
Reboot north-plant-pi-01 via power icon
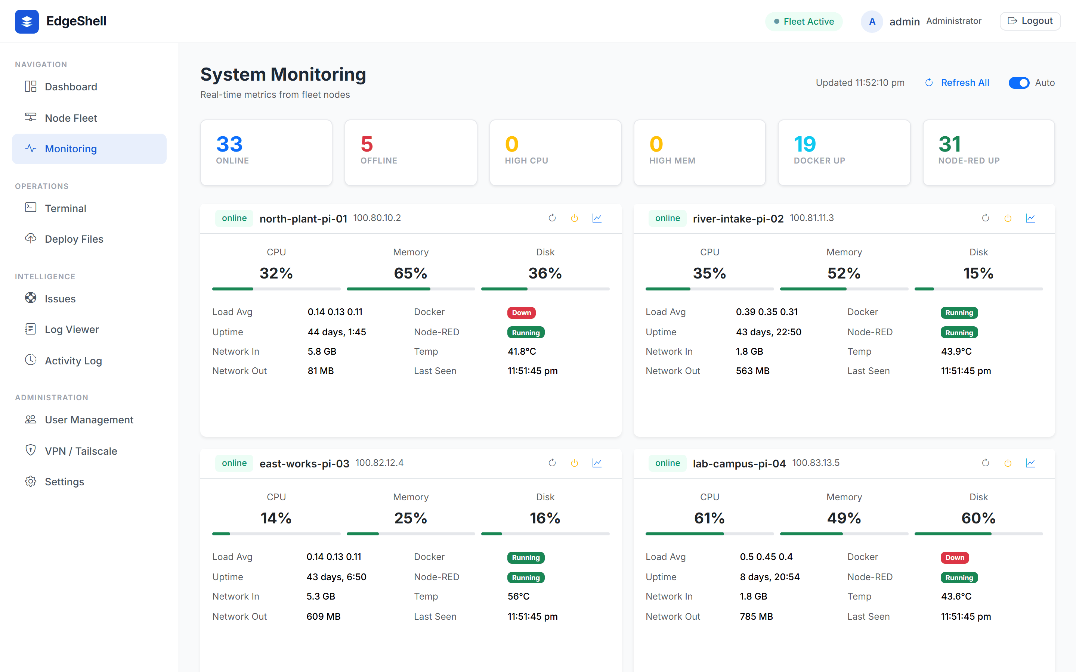click(575, 218)
